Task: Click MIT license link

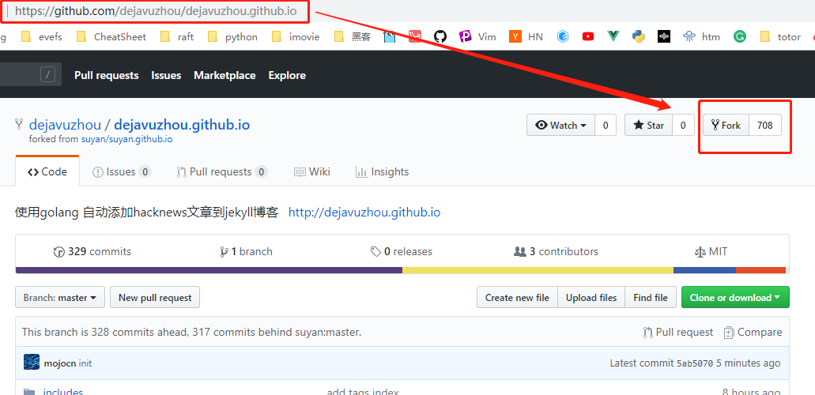Action: [711, 251]
